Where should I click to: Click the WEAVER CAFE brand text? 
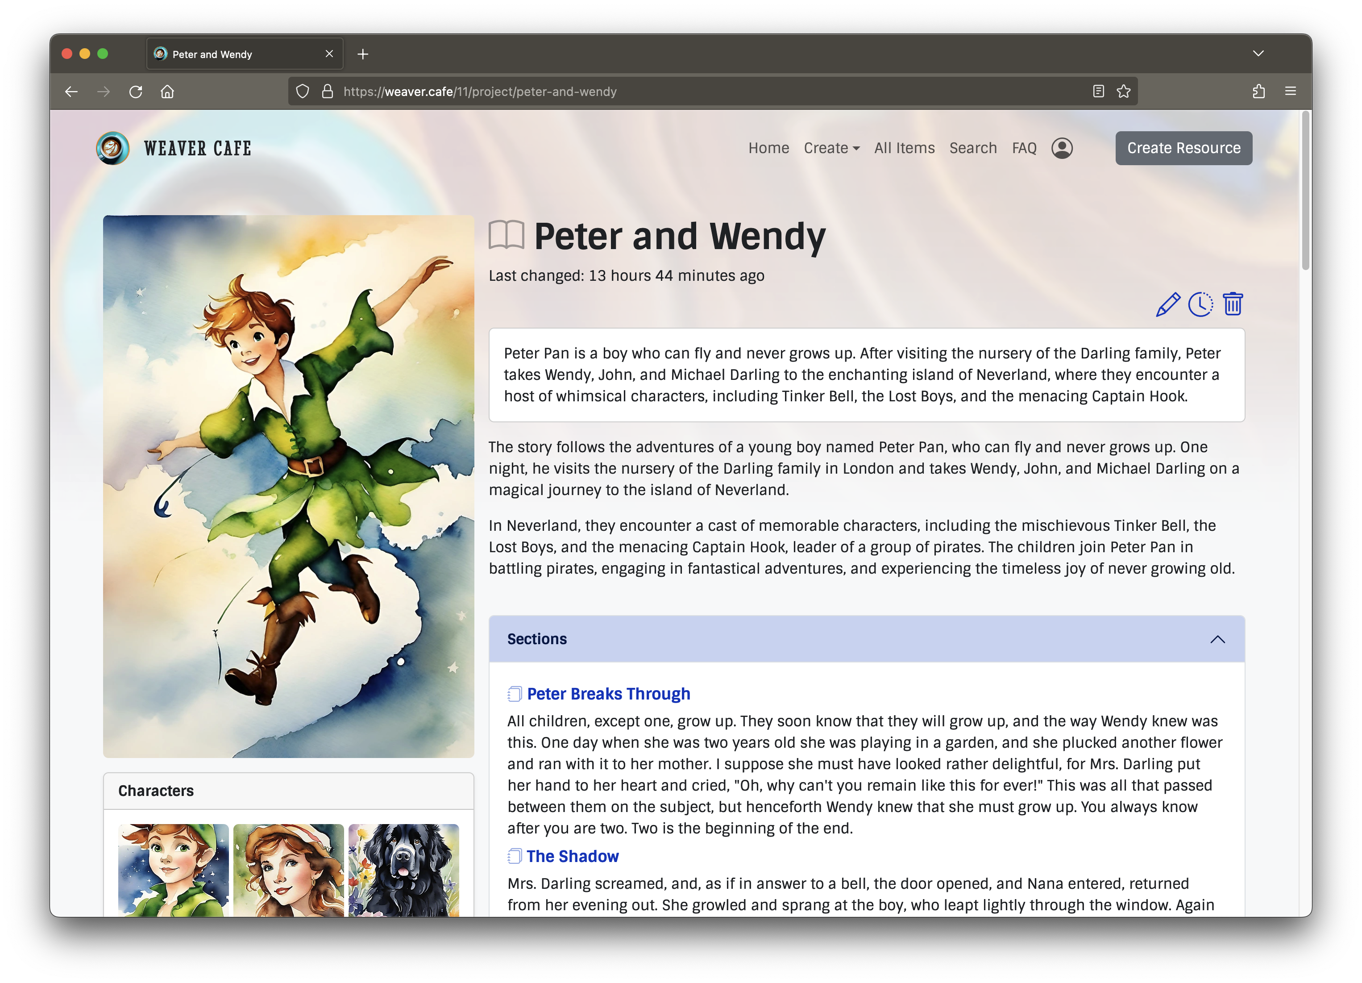pyautogui.click(x=198, y=148)
